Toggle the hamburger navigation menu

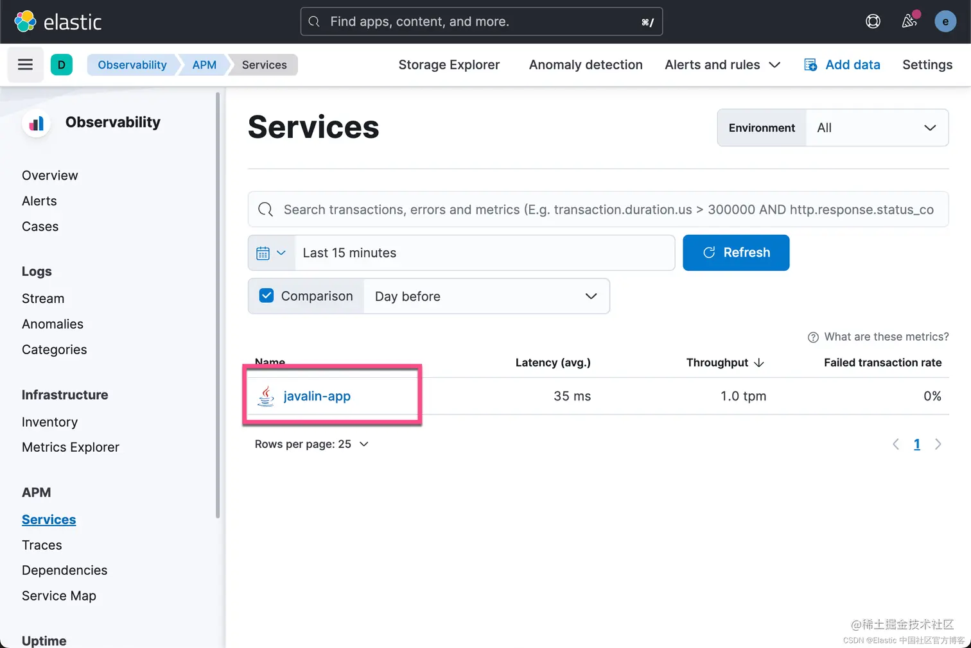click(x=25, y=64)
